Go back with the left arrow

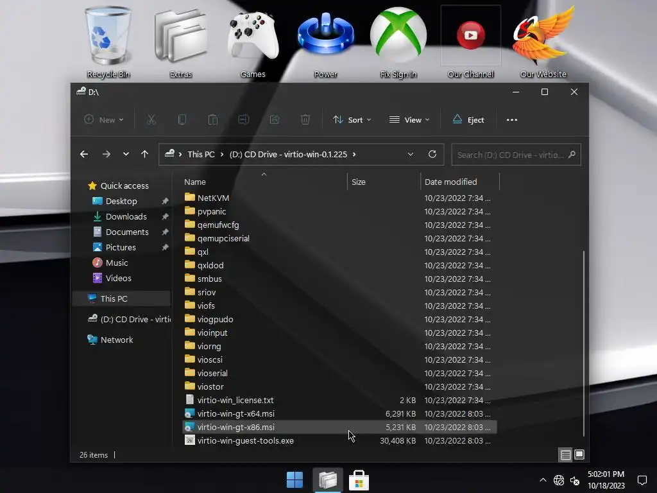84,154
